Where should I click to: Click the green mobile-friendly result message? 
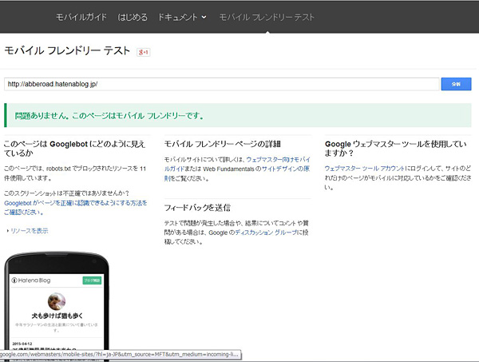click(x=238, y=116)
